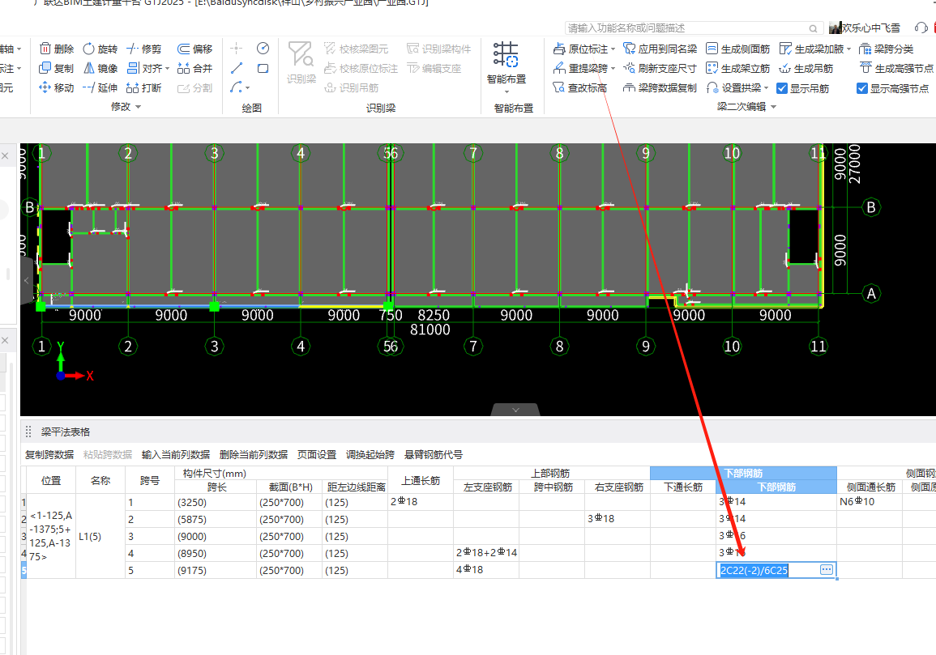
Task: Select the rectangle draw tool
Action: click(263, 69)
